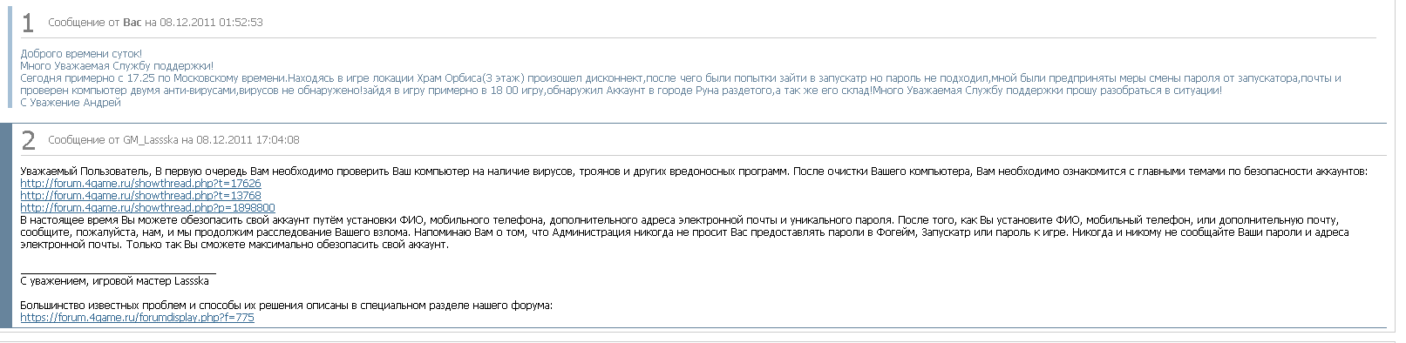Click line starting 'Большинство известных проблем'
1406x343 pixels.
(x=287, y=306)
